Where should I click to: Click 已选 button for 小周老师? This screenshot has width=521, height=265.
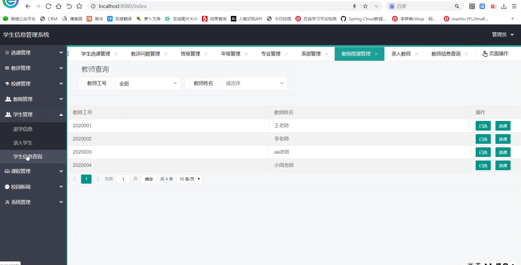click(x=483, y=165)
